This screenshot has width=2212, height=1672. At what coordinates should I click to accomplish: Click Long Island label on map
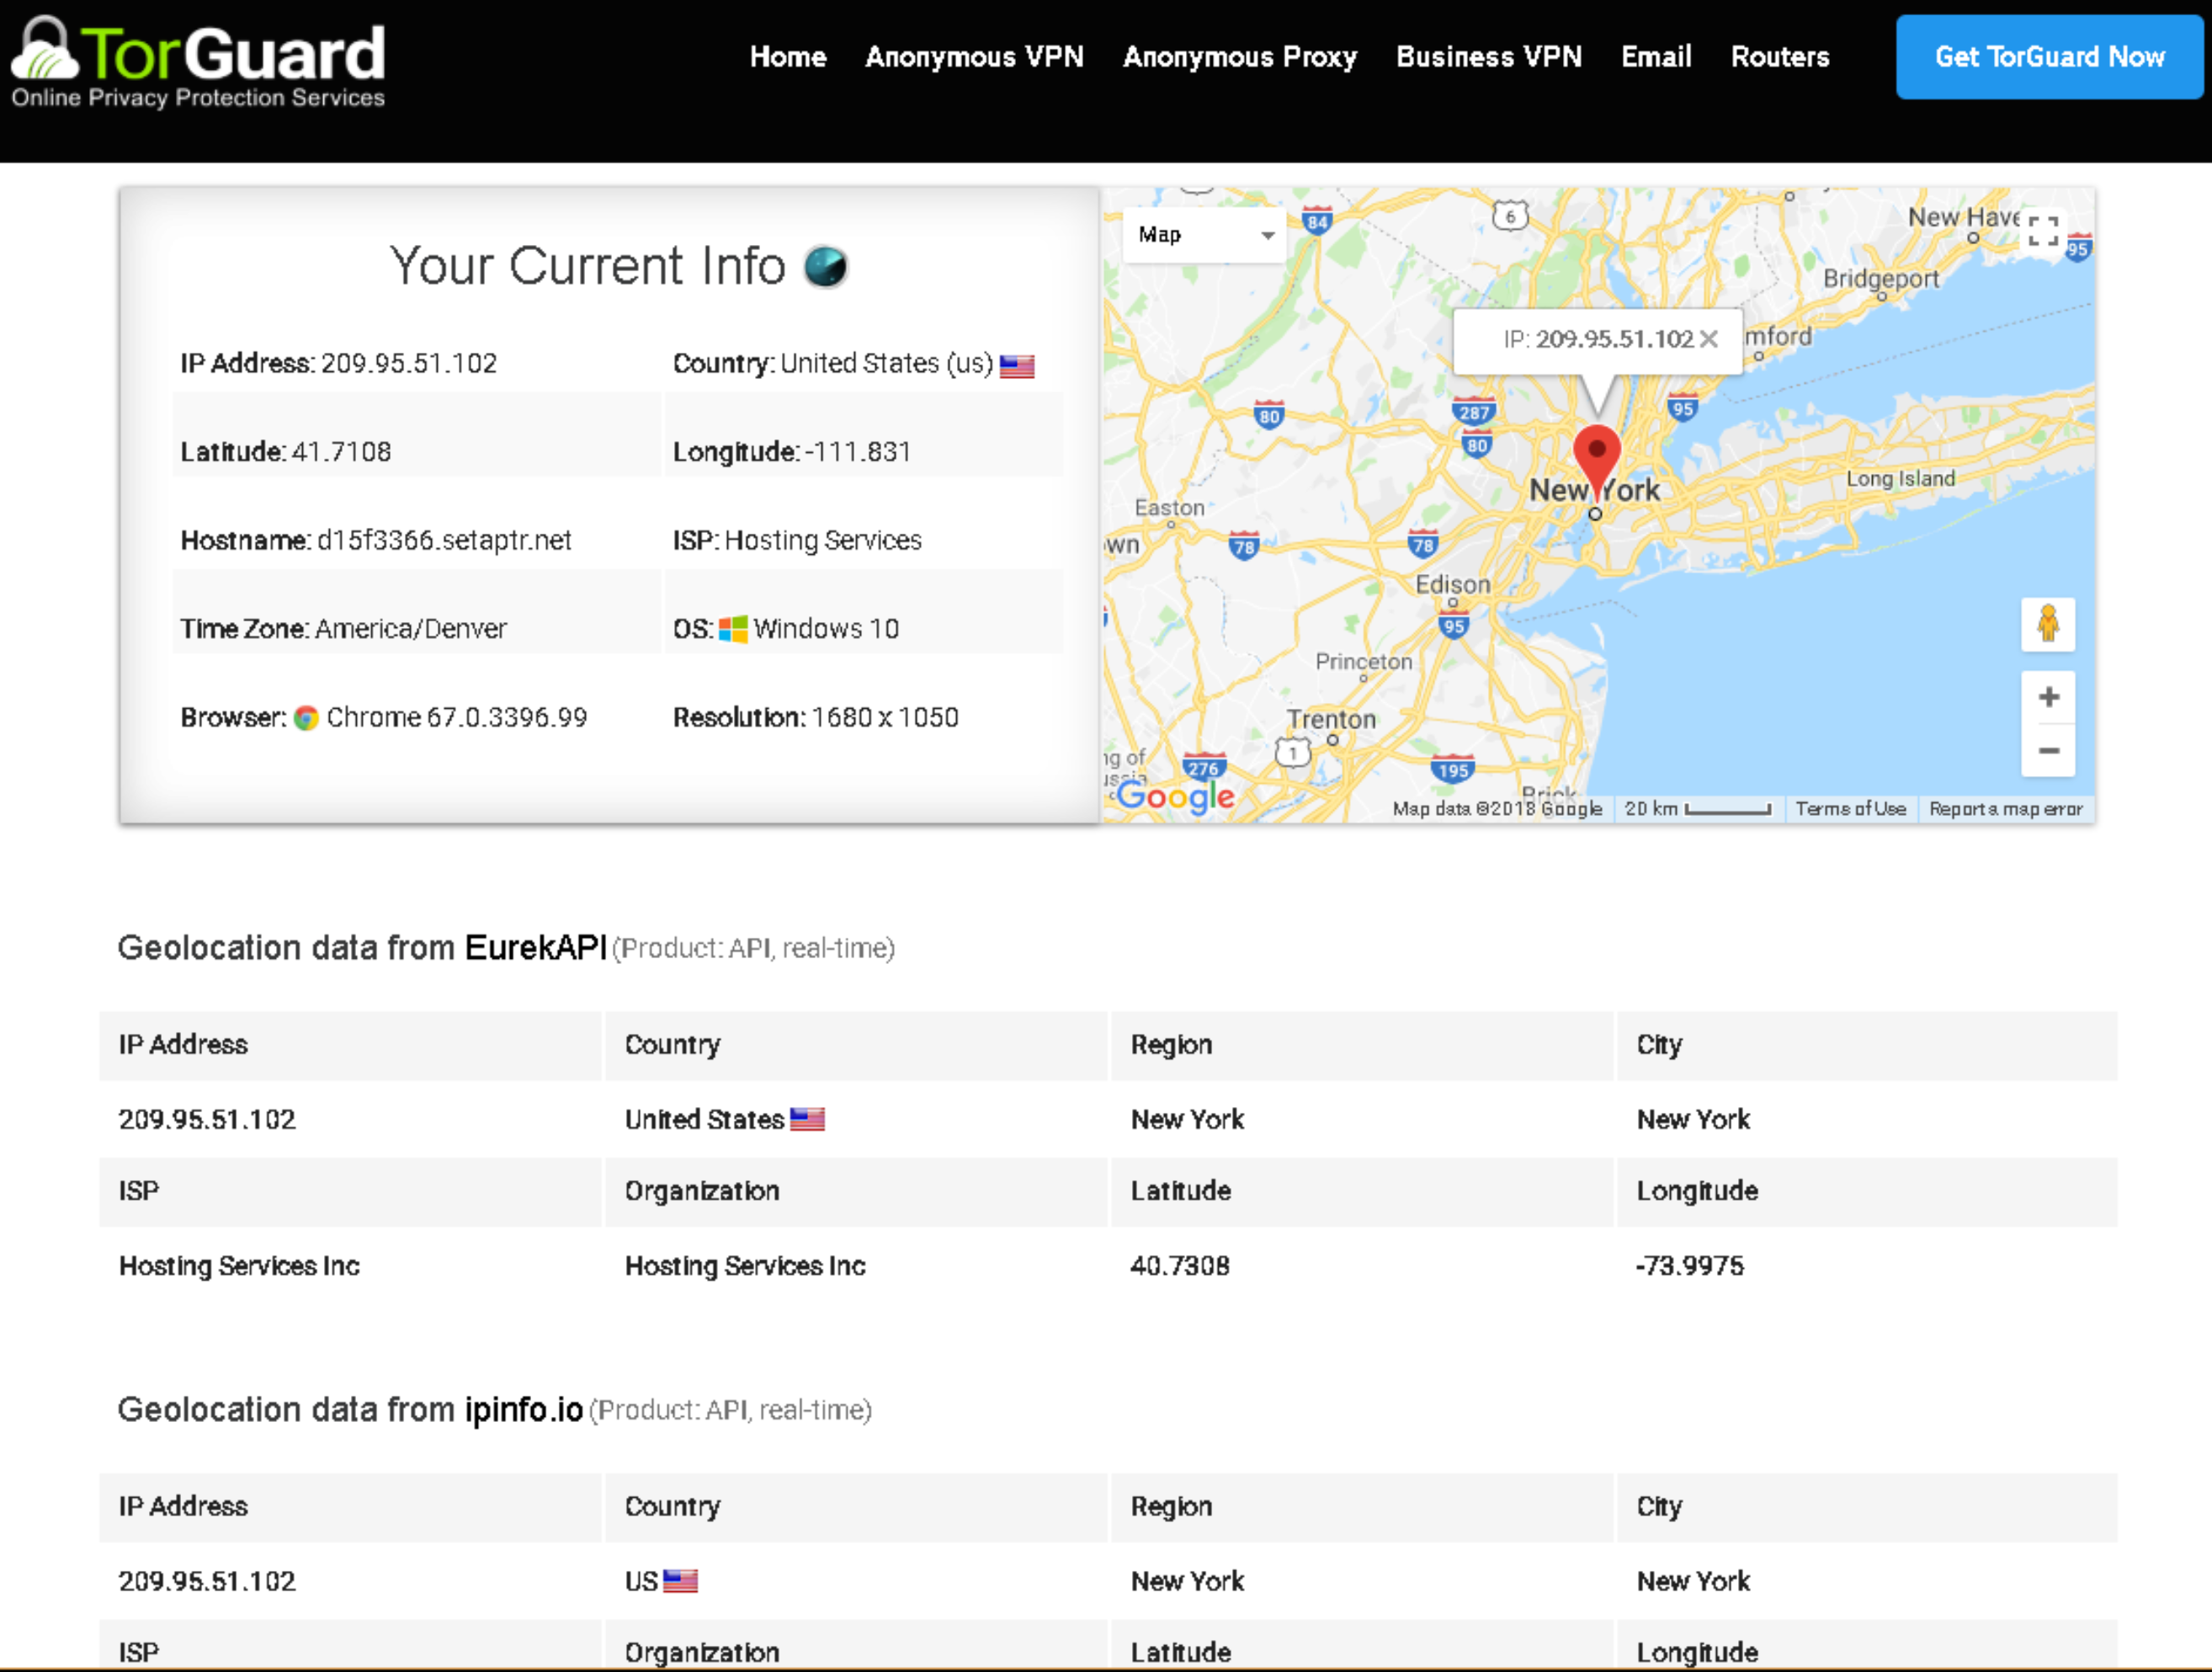1900,478
